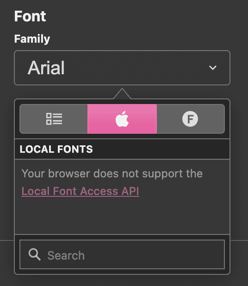Click the empty area of the font list
The height and width of the screenshot is (286, 248).
[122, 216]
